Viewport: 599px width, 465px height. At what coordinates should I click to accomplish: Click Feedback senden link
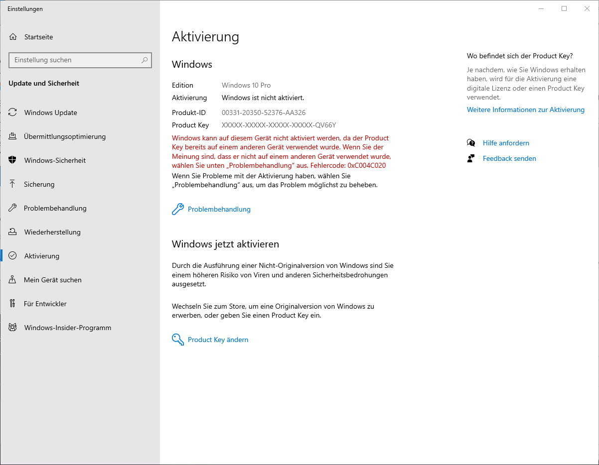coord(509,159)
